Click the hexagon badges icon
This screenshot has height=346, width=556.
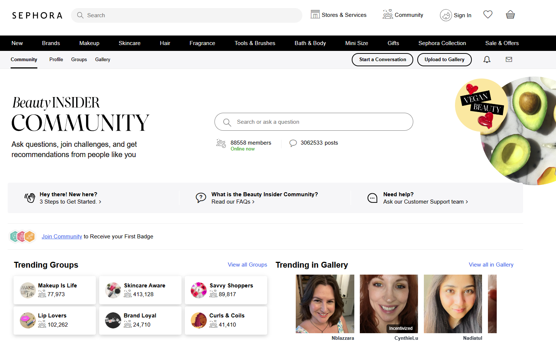[22, 237]
